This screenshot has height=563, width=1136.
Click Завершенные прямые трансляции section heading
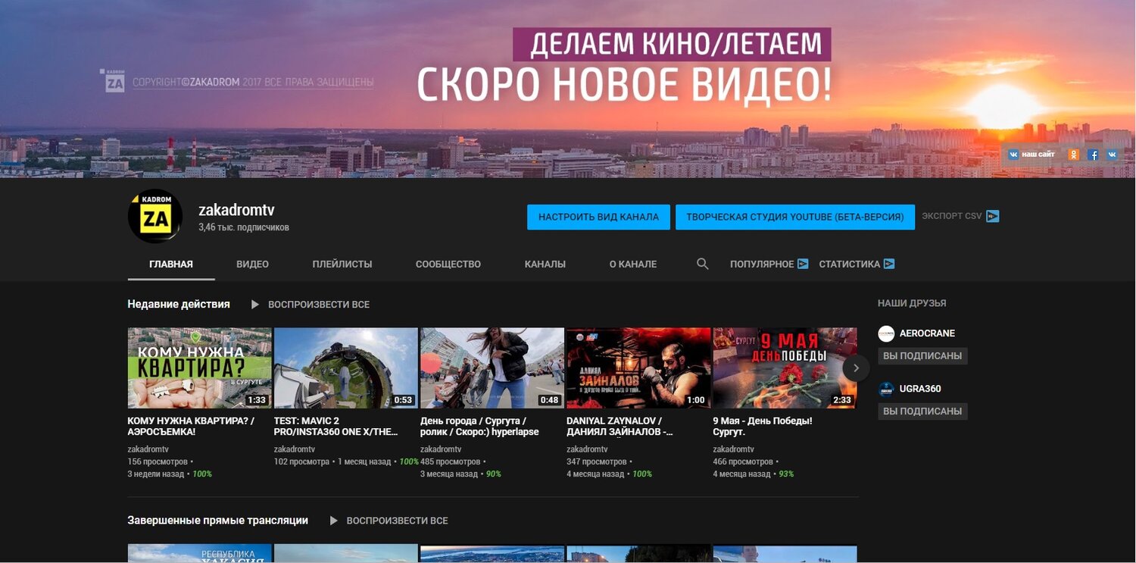coord(218,521)
